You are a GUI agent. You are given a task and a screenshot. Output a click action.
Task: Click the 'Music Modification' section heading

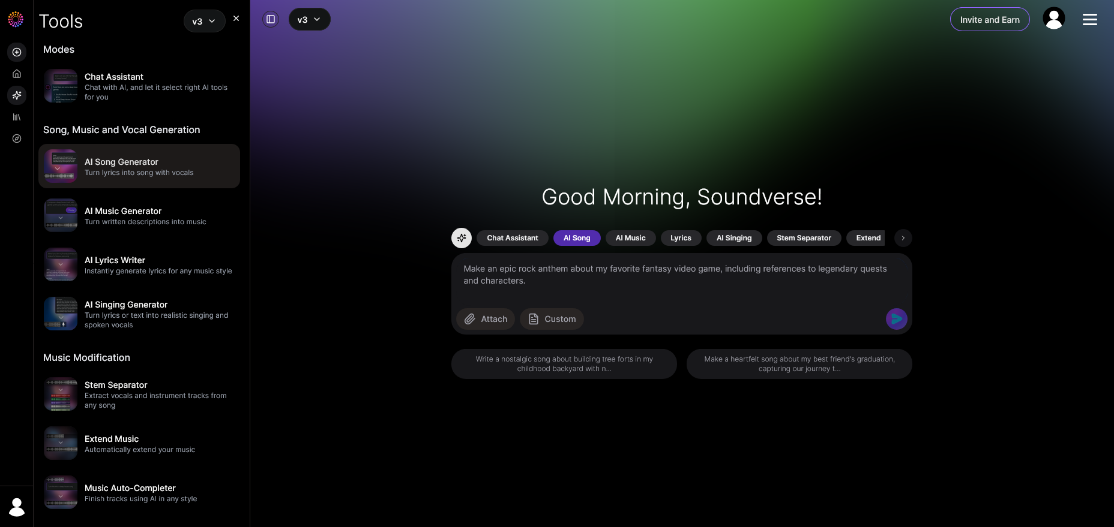(86, 357)
